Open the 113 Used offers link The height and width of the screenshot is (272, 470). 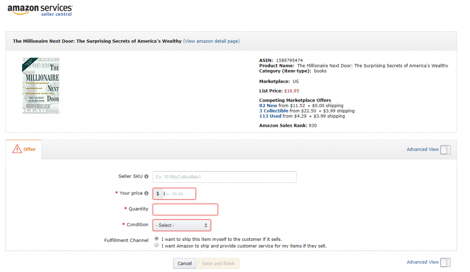click(x=270, y=116)
